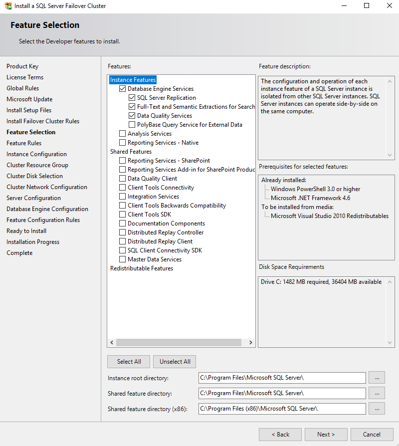
Task: Click Drive C disk space requirement text
Action: click(x=321, y=282)
